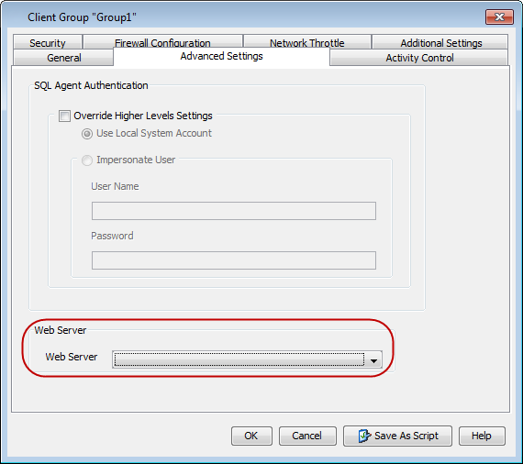Open the Web Server dropdown arrow
523x464 pixels.
coord(373,359)
